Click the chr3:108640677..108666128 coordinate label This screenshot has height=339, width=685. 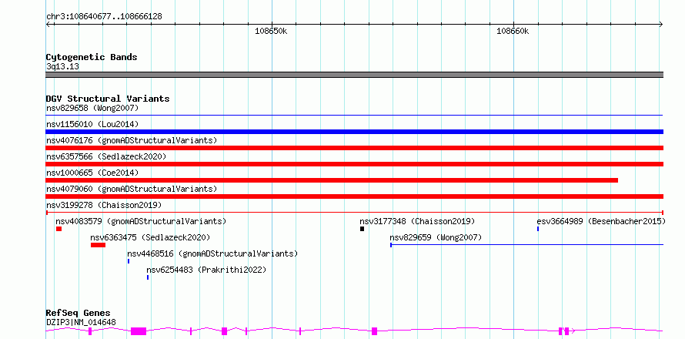point(104,17)
